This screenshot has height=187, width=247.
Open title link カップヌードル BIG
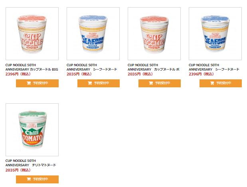(x=32, y=67)
